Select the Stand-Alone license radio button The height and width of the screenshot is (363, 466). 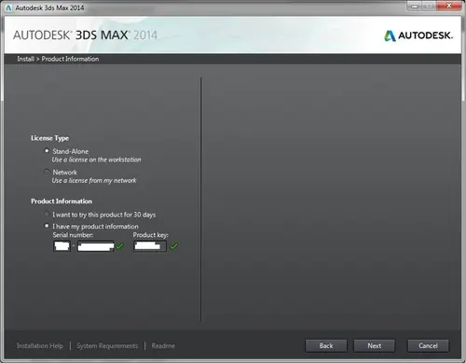click(x=47, y=151)
